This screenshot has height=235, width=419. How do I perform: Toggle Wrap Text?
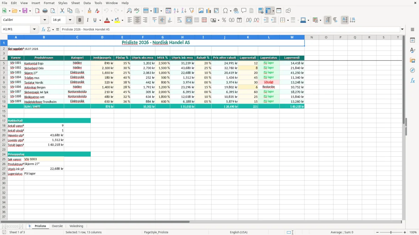click(179, 20)
